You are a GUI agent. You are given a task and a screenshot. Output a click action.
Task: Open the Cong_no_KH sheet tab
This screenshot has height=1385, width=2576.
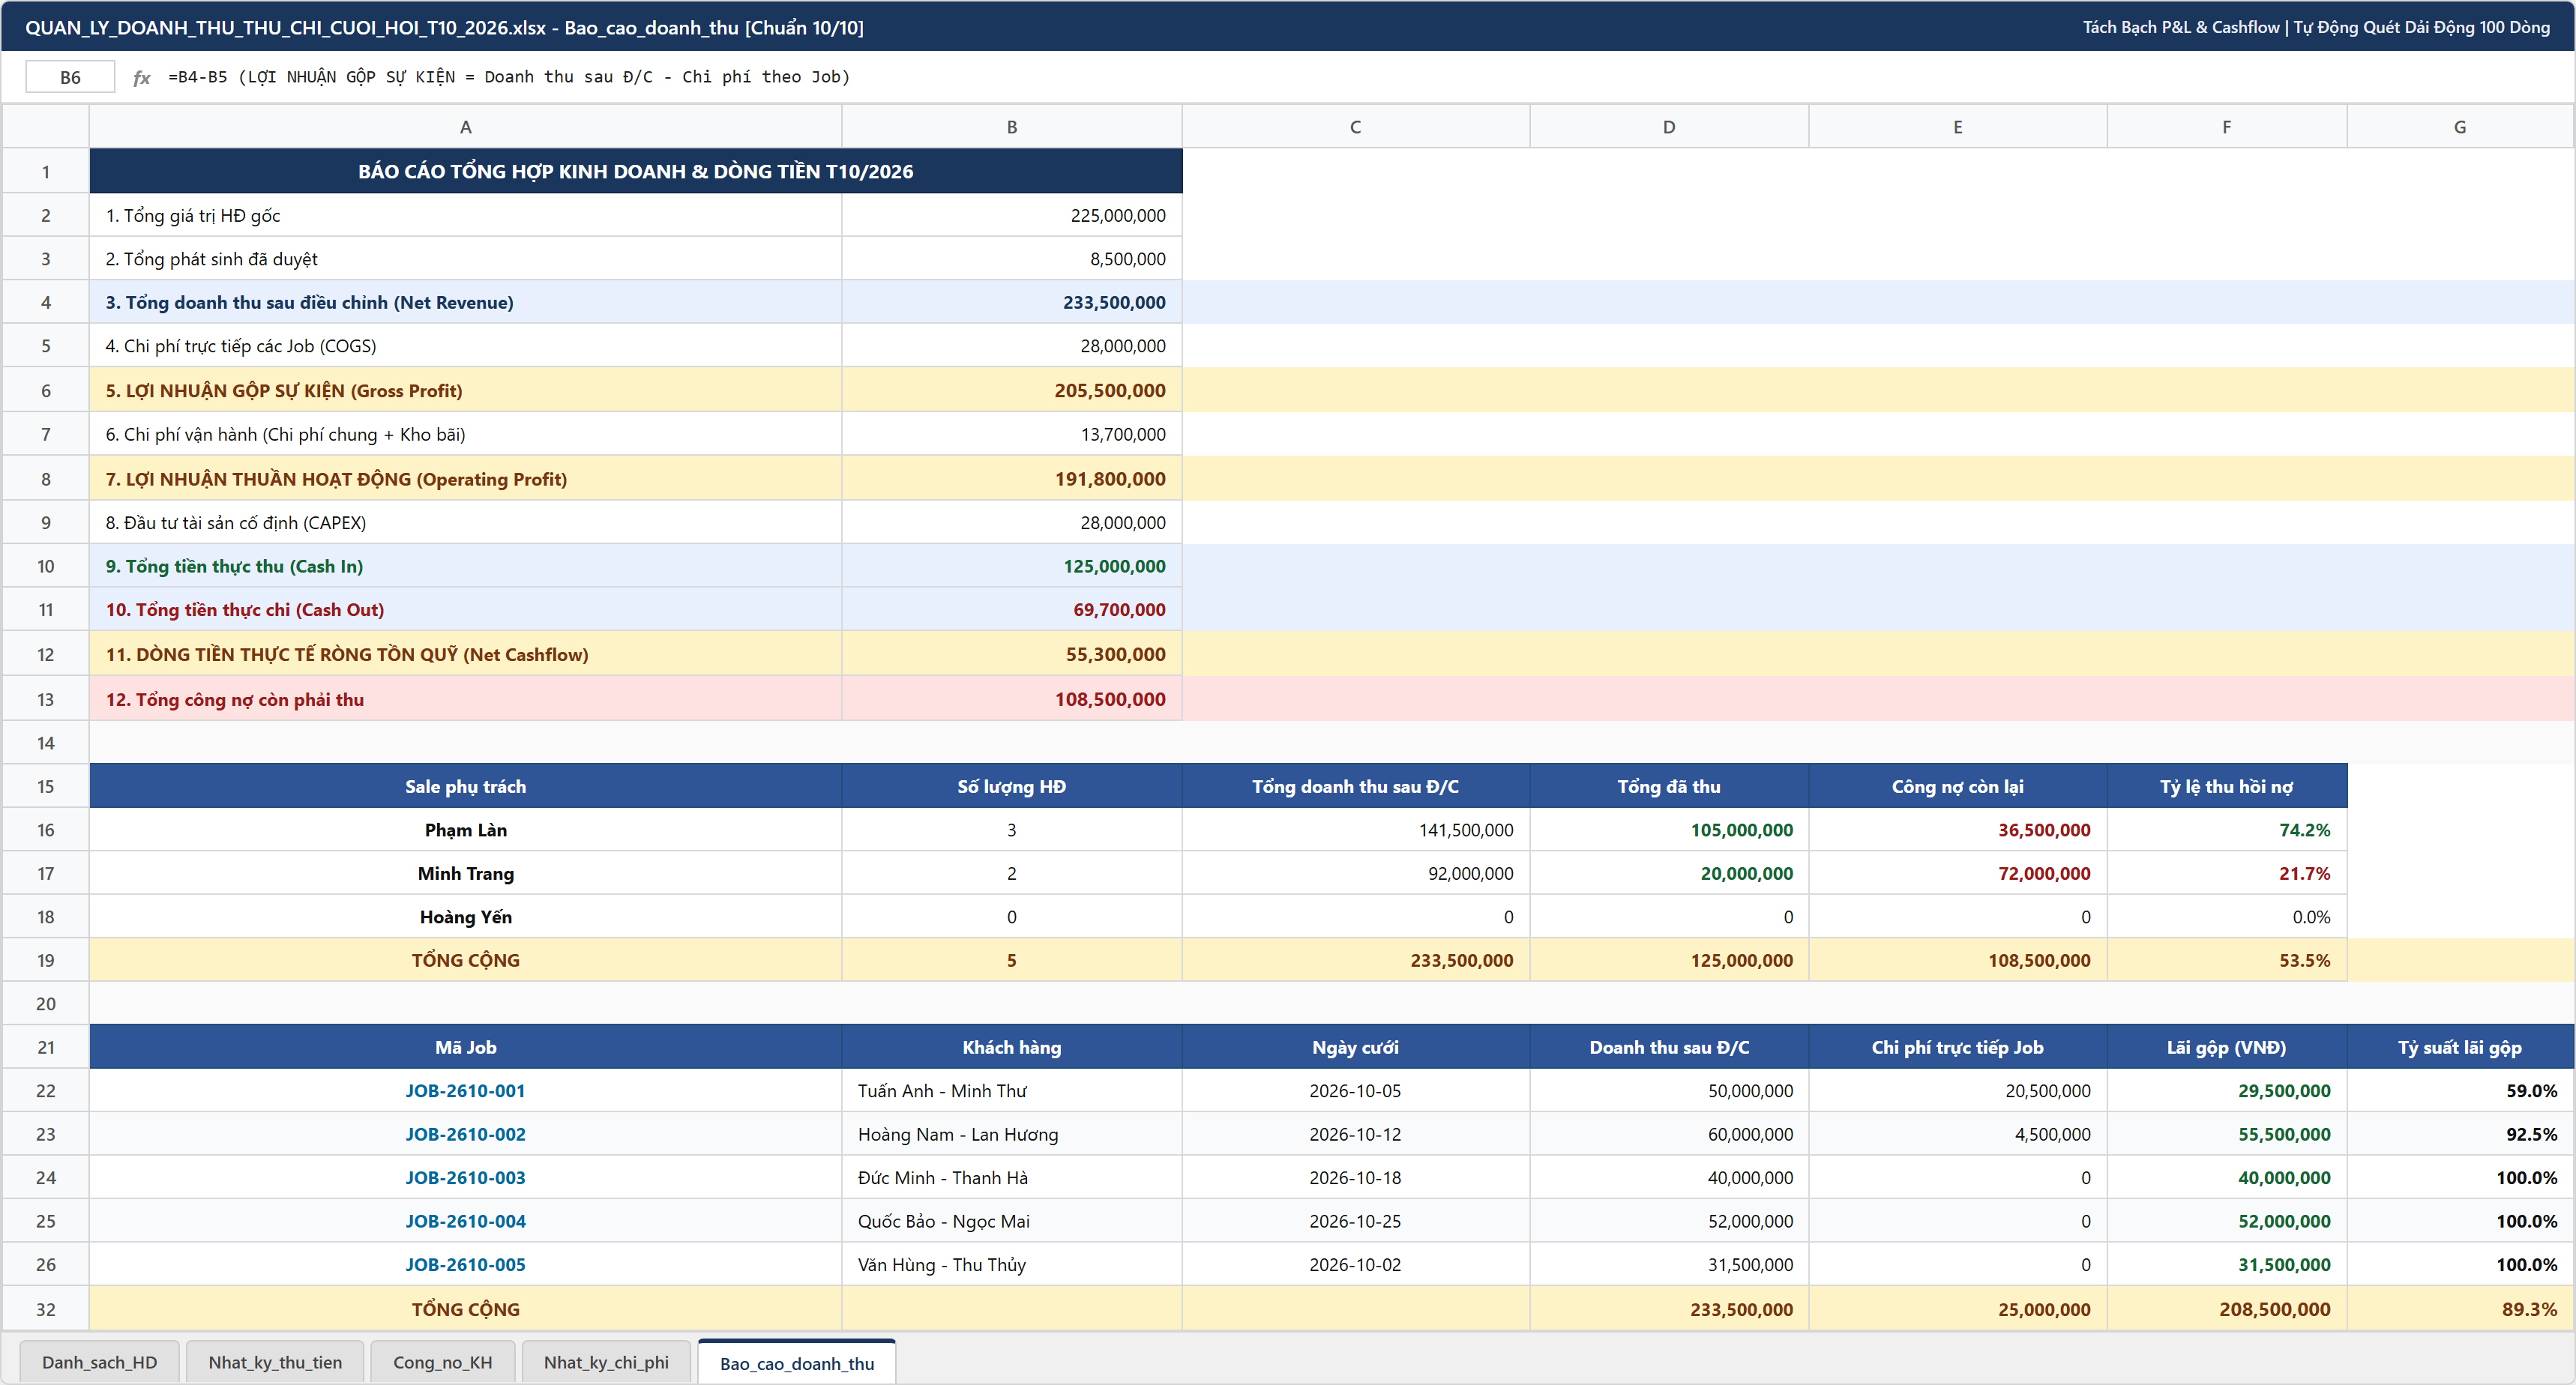pos(442,1362)
